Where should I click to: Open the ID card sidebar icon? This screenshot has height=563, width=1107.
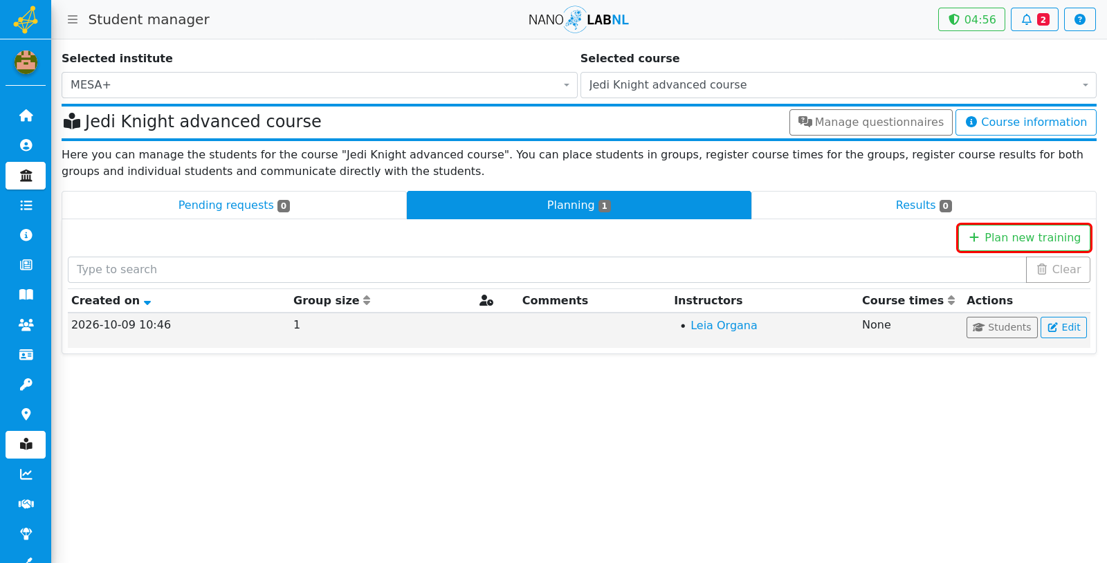click(x=26, y=355)
